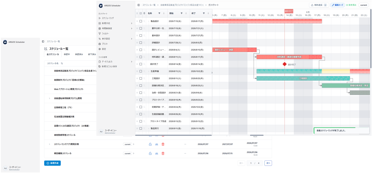Click the 制約違反 warning button
Image resolution: width=373 pixels, height=173 pixels.
319,5
